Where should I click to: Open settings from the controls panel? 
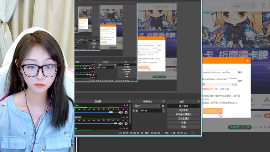pyautogui.click(x=184, y=123)
